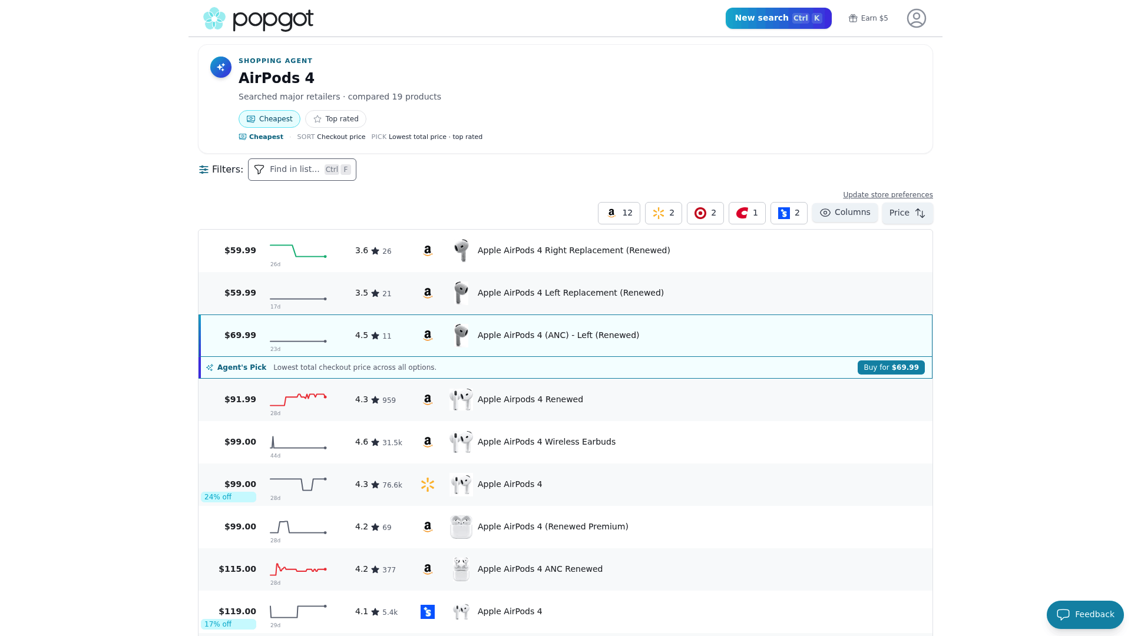Open Apple AirPods 4 (Renewed Premium) listing
Image resolution: width=1131 pixels, height=636 pixels.
553,527
